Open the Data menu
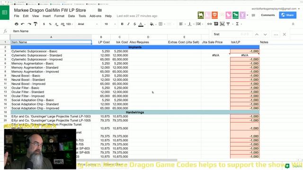The height and width of the screenshot is (170, 303). pyautogui.click(x=71, y=16)
